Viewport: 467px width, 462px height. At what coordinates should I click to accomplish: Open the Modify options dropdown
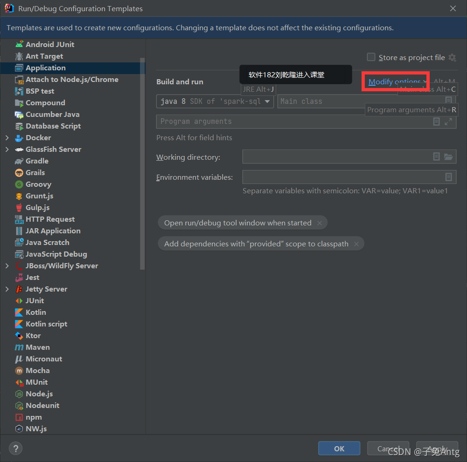[x=397, y=82]
